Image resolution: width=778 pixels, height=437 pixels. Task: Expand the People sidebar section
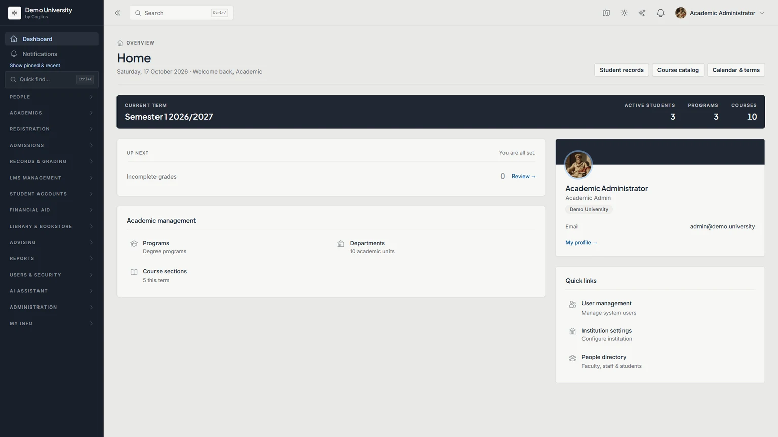pos(52,97)
